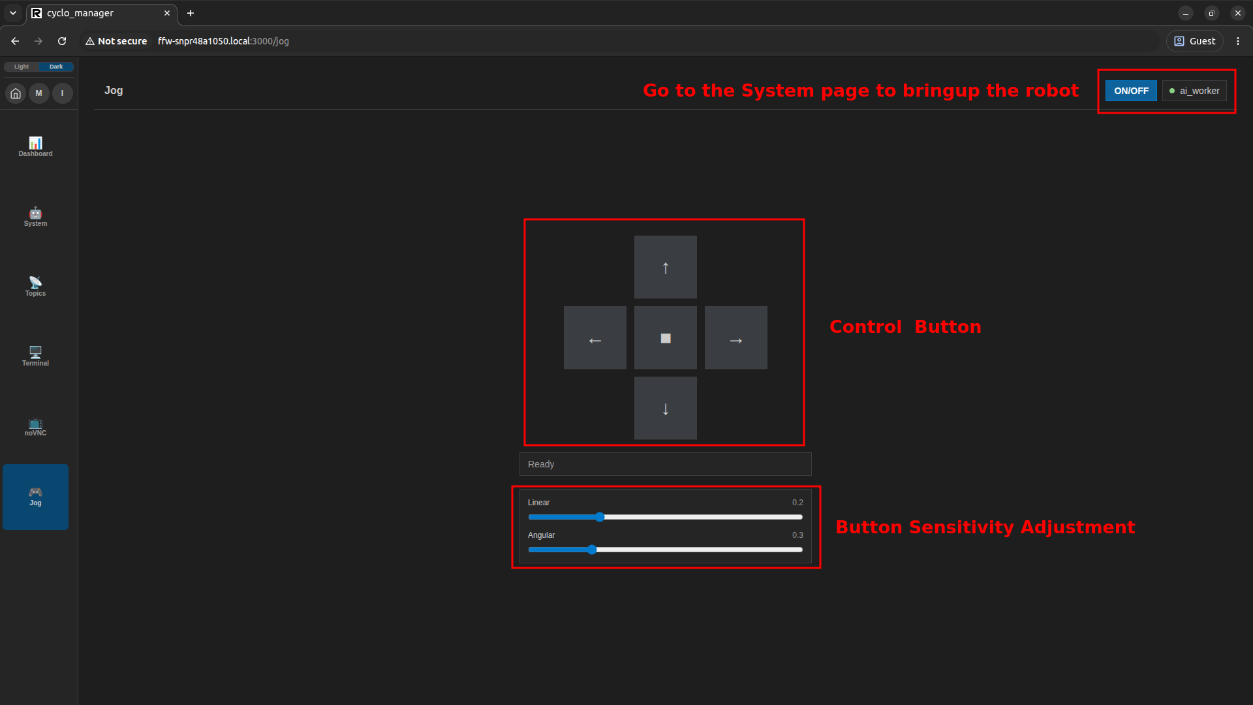1253x705 pixels.
Task: Open the Terminal sidebar page
Action: tap(35, 356)
